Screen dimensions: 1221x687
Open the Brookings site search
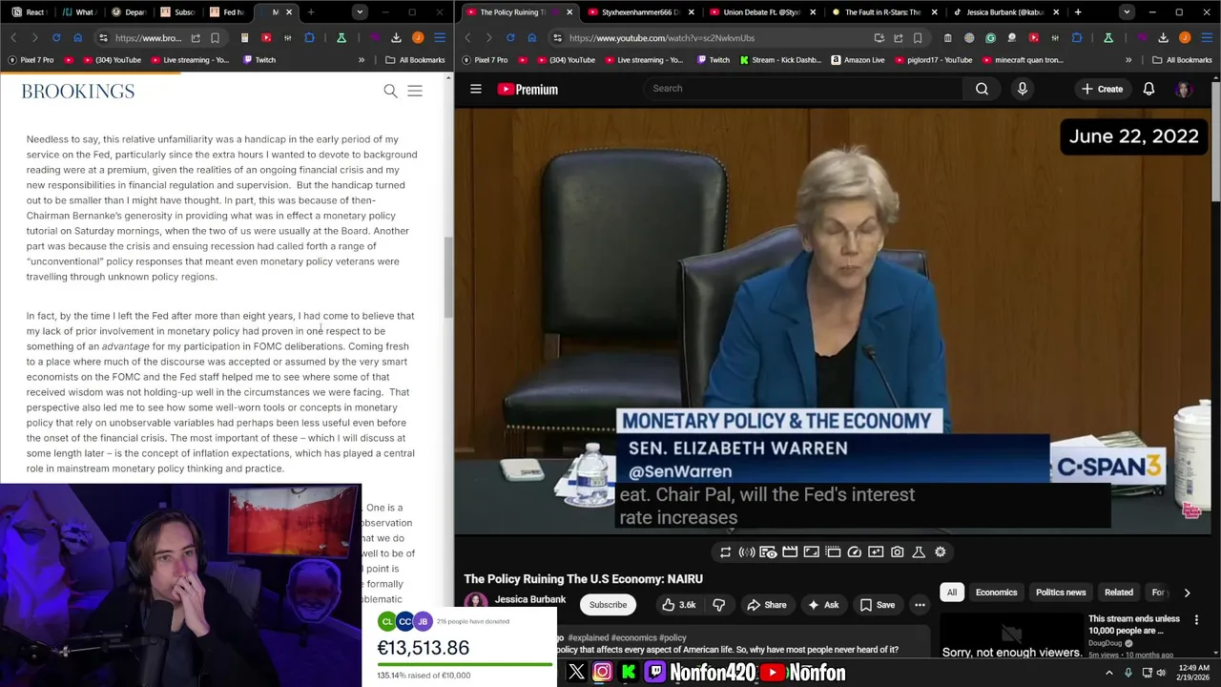click(390, 91)
